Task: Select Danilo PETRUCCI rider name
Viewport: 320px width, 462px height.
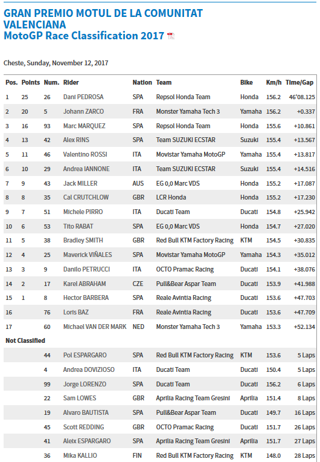Action: click(86, 269)
